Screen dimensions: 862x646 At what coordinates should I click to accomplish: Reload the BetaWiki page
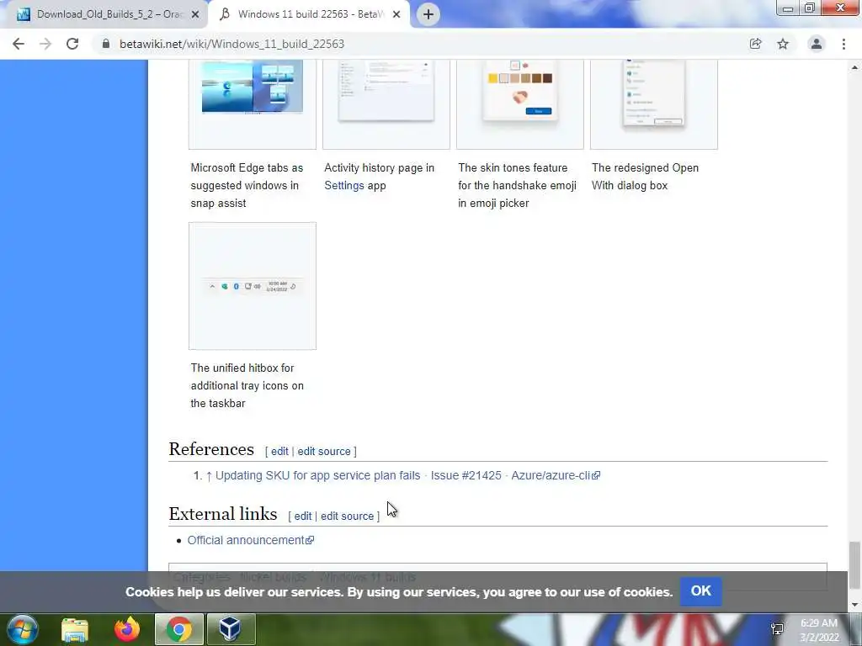click(x=72, y=44)
